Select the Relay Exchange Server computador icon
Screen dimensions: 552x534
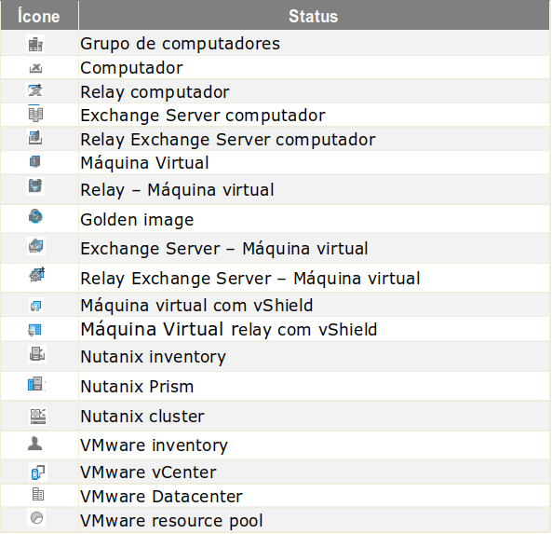[x=35, y=138]
